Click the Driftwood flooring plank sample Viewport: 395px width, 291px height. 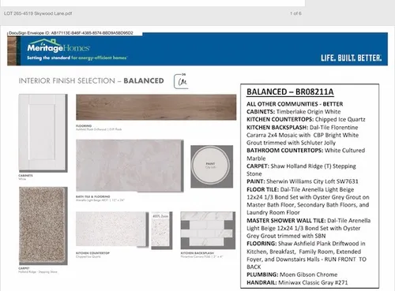[156, 107]
